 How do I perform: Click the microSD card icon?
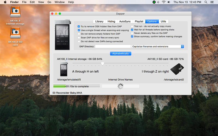click(177, 69)
